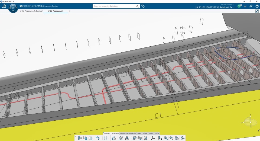260x141 pixels.
Task: Open the AR-VR toolbar tab
Action: tap(145, 133)
